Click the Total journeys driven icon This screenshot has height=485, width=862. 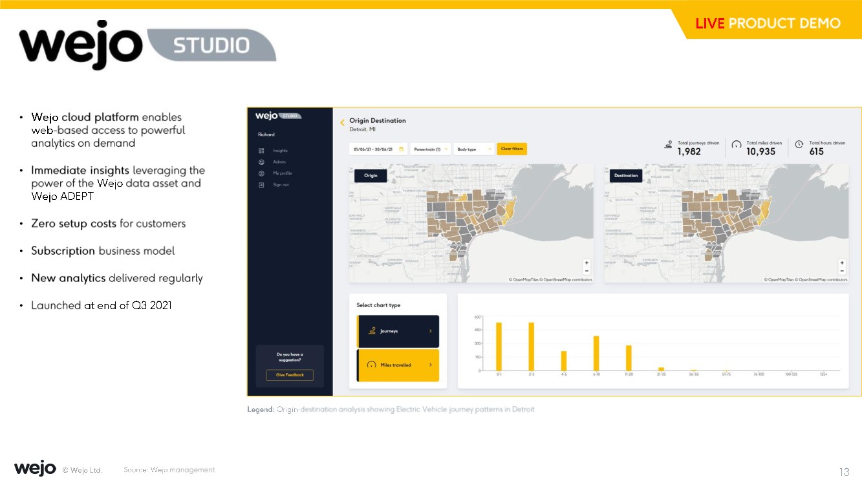click(x=669, y=145)
